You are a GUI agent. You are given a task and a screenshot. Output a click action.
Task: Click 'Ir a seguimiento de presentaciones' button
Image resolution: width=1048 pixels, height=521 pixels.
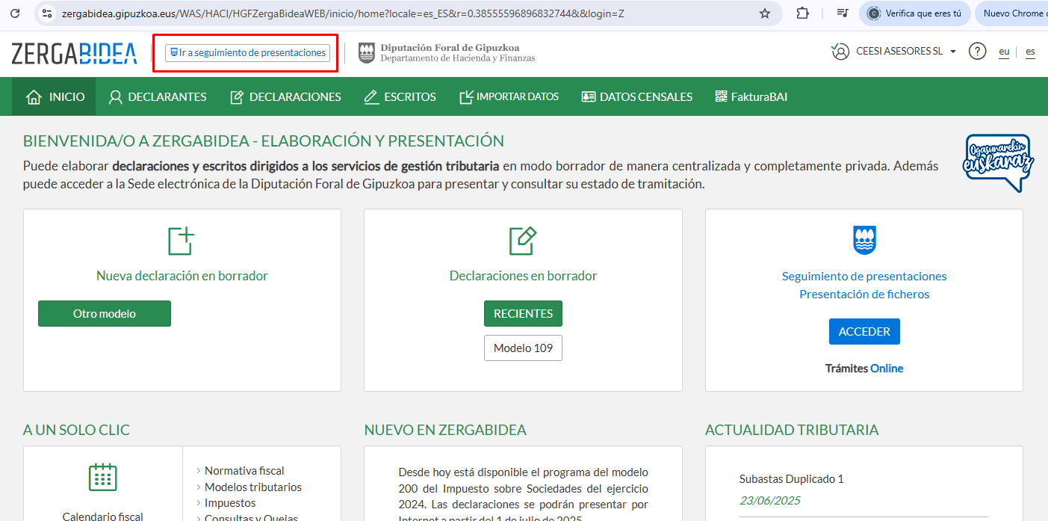click(x=247, y=53)
